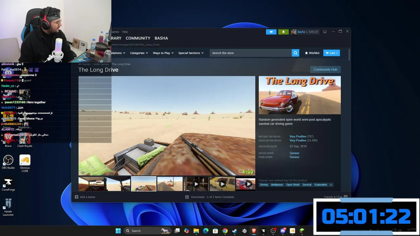Open Microsoft Store from the taskbar
The image size is (420, 236).
click(215, 231)
